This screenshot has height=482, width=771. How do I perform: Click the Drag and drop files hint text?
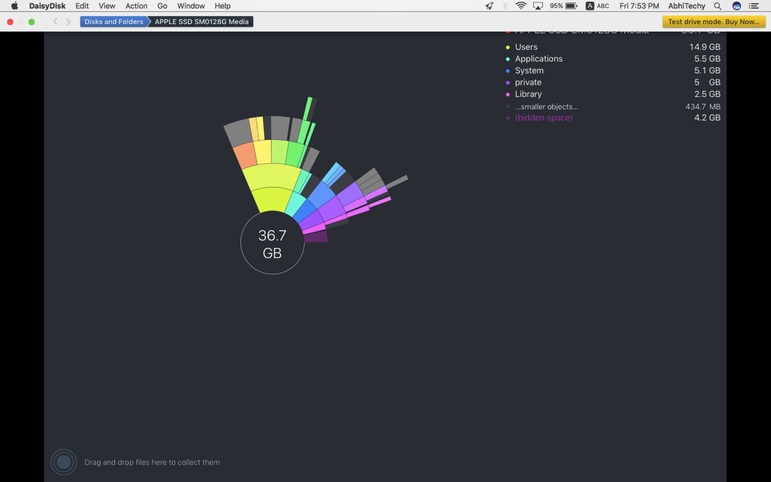click(x=152, y=462)
